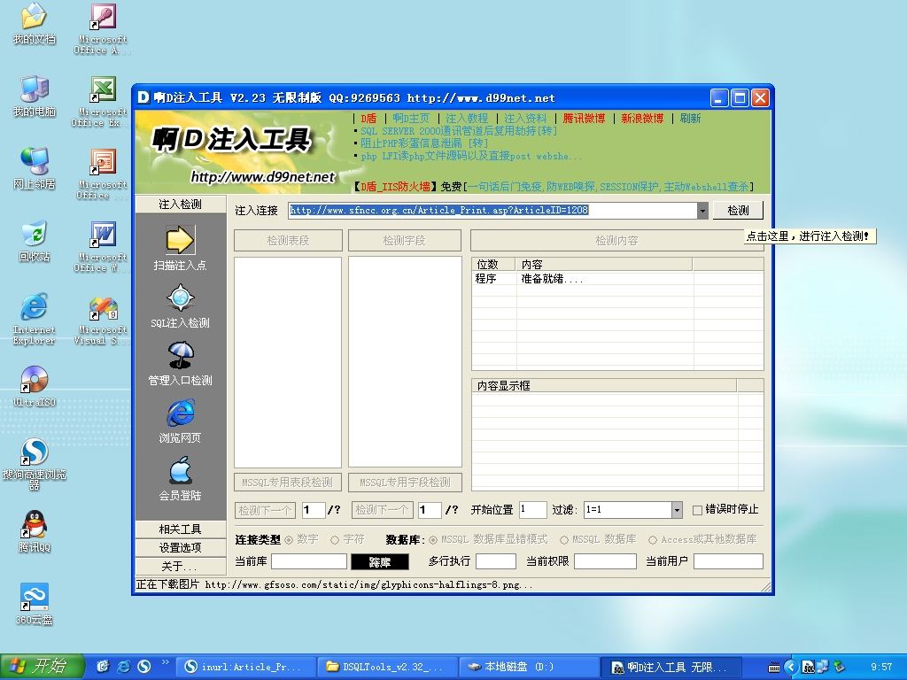The image size is (907, 680).
Task: Open 新浪微博 link
Action: pyautogui.click(x=642, y=119)
